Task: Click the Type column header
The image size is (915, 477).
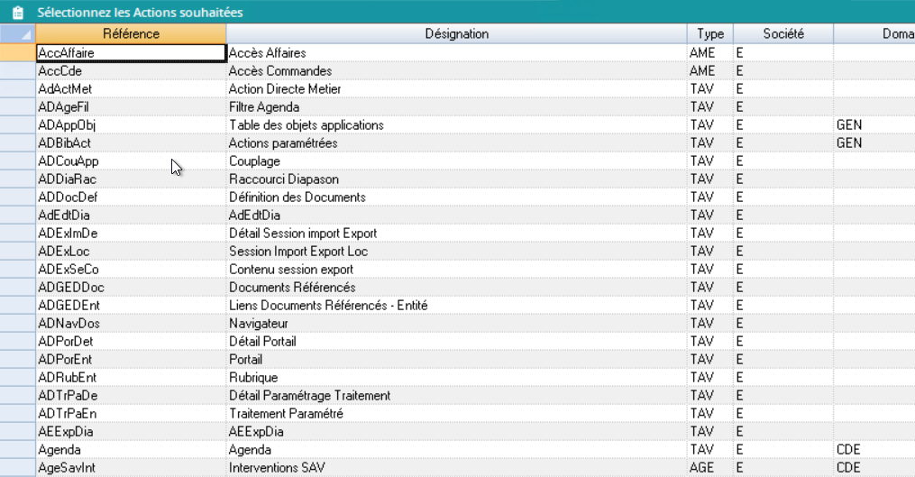Action: pyautogui.click(x=709, y=34)
